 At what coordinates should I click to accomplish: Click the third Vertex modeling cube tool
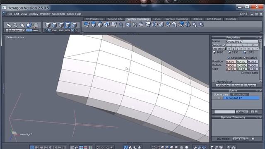click(x=100, y=25)
